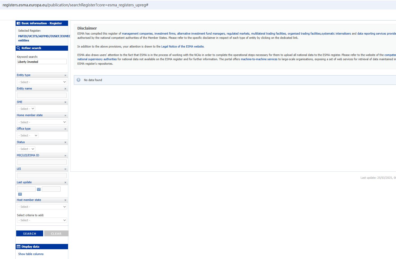Remove the LEI criterion
Screen dimensions: 396x259
pos(65,169)
